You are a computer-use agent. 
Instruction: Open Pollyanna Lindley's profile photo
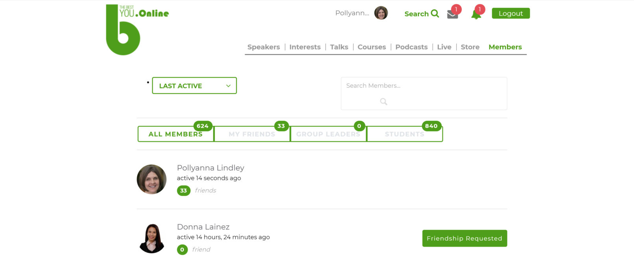click(x=151, y=179)
